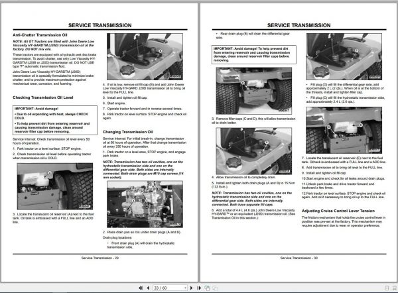This screenshot has height=293, width=398.
Task: Click the transmission drain plugs photo
Action: click(x=145, y=204)
